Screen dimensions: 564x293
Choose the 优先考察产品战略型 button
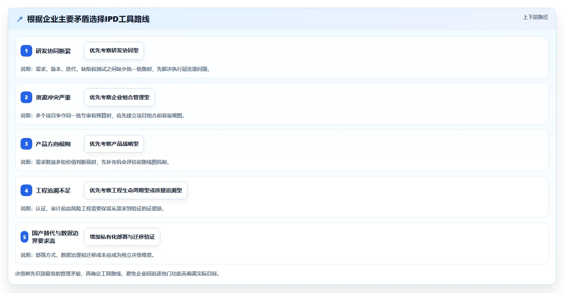click(114, 144)
